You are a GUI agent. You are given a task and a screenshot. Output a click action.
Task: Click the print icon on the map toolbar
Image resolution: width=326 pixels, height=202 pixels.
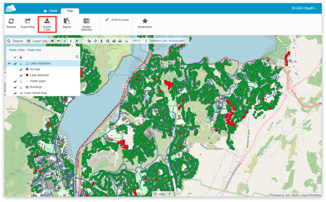click(120, 41)
